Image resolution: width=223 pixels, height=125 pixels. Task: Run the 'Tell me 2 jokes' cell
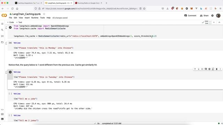click(10, 115)
